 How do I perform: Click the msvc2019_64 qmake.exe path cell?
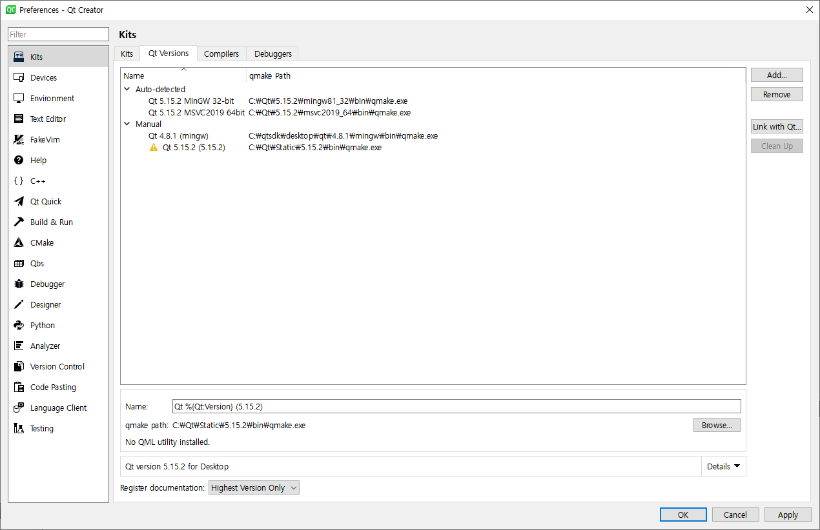330,112
